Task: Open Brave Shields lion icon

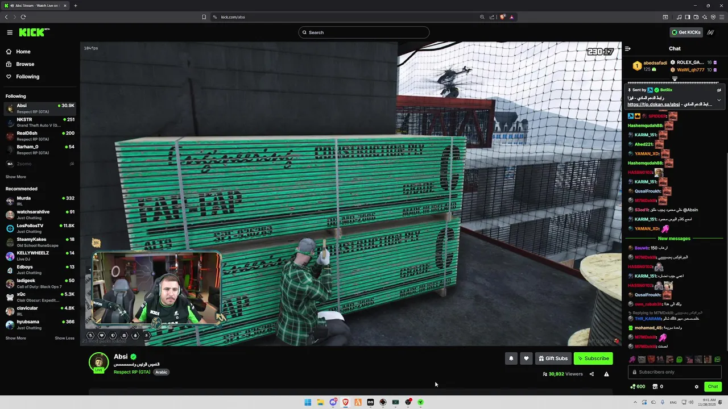Action: pyautogui.click(x=503, y=17)
